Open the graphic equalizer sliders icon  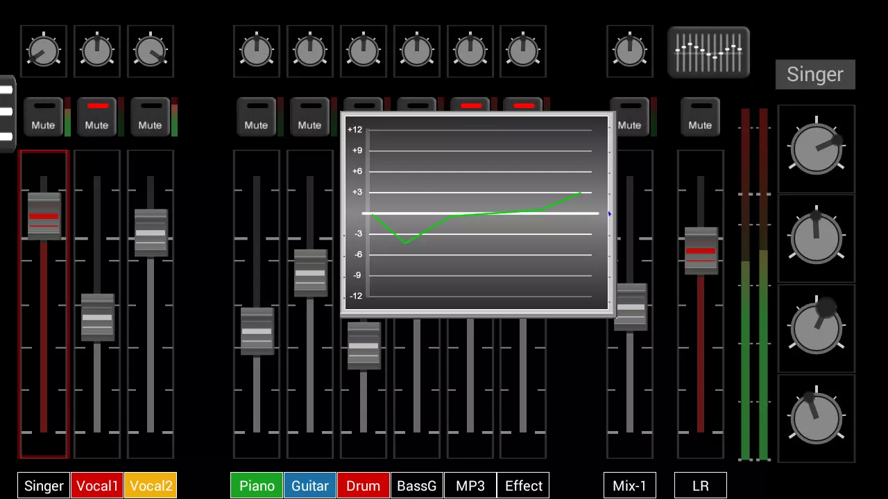pos(708,53)
